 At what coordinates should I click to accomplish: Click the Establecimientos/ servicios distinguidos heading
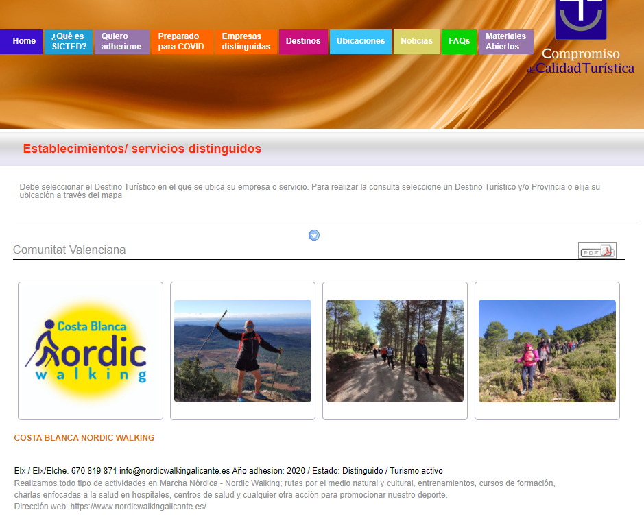(x=142, y=149)
